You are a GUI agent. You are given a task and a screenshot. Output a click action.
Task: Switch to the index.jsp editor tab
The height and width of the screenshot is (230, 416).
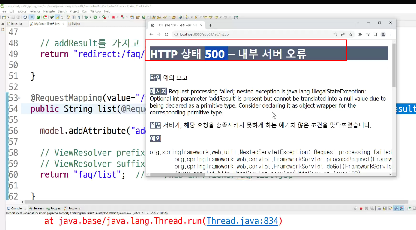[15, 24]
